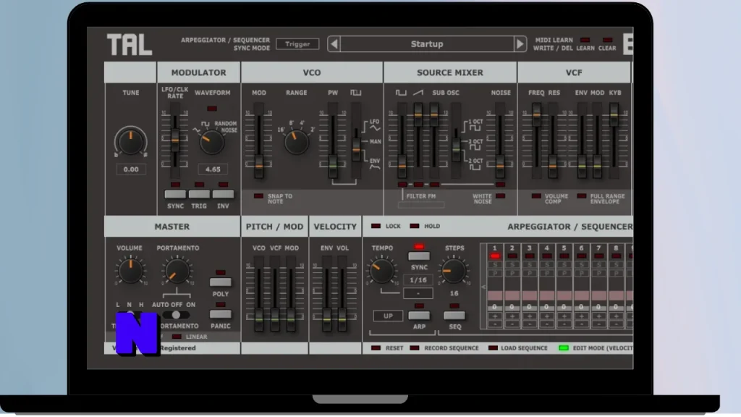The width and height of the screenshot is (741, 417).
Task: Toggle the MIDI Learn LED
Action: tap(585, 41)
